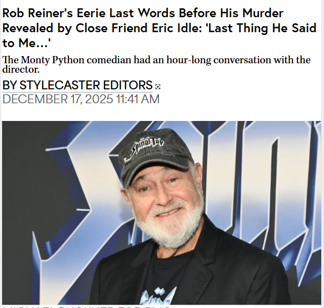Screen dimensions: 324x308
Task: Click the quoted phrase 'Last Thing He Said'
Action: [x=262, y=28]
